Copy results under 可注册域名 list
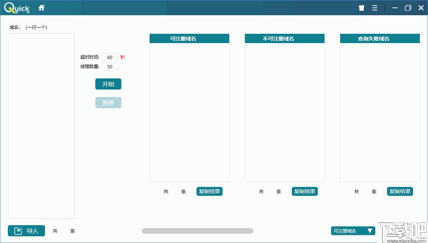Image resolution: width=428 pixels, height=243 pixels. point(209,191)
